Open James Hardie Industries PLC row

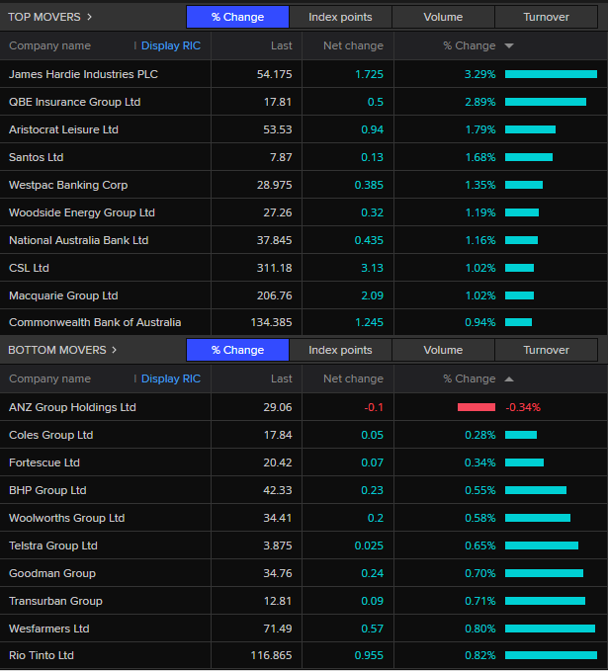pos(83,74)
